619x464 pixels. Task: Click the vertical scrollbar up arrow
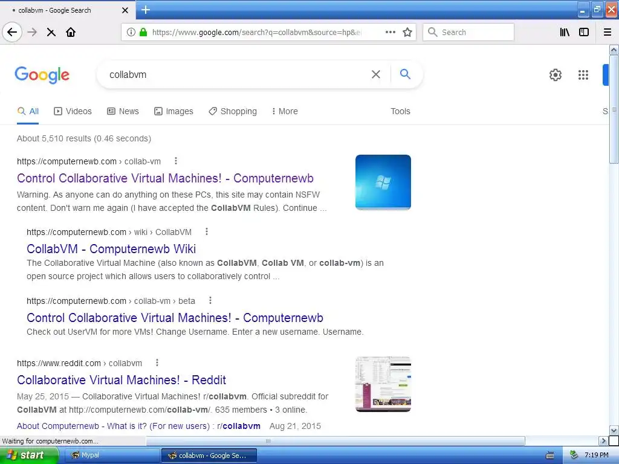click(614, 50)
